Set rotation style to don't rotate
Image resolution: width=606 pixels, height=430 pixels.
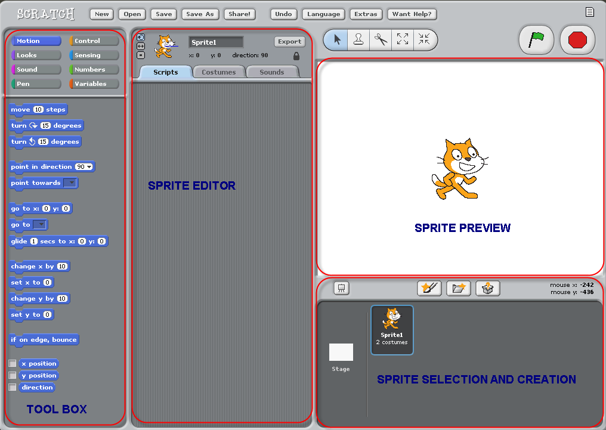point(141,55)
